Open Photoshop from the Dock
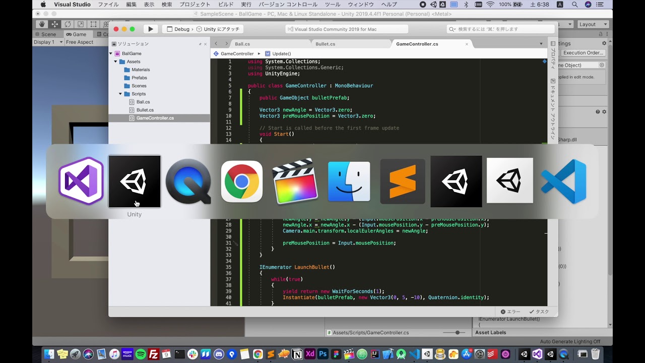This screenshot has width=645, height=363. click(322, 354)
